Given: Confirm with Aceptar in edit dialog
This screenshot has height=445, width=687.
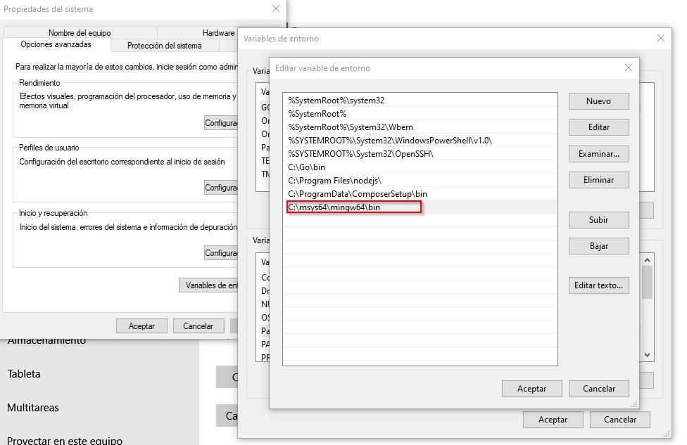Looking at the screenshot, I should [531, 389].
